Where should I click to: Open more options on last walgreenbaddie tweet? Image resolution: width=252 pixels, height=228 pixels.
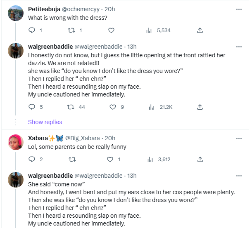point(239,175)
